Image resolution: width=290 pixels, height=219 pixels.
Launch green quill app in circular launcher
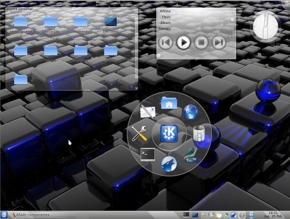click(190, 155)
